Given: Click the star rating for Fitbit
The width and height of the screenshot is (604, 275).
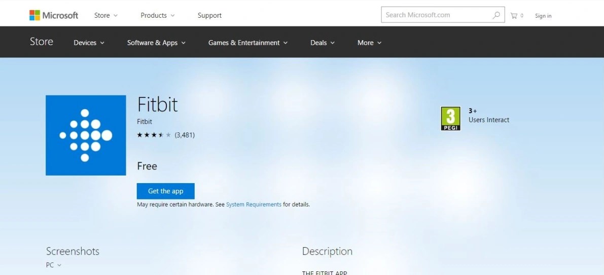Looking at the screenshot, I should pos(154,135).
